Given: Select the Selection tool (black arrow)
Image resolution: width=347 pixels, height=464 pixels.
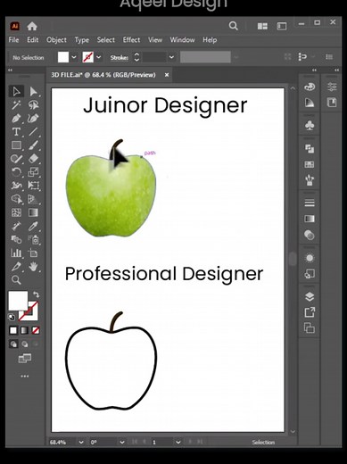Looking at the screenshot, I should (x=16, y=92).
